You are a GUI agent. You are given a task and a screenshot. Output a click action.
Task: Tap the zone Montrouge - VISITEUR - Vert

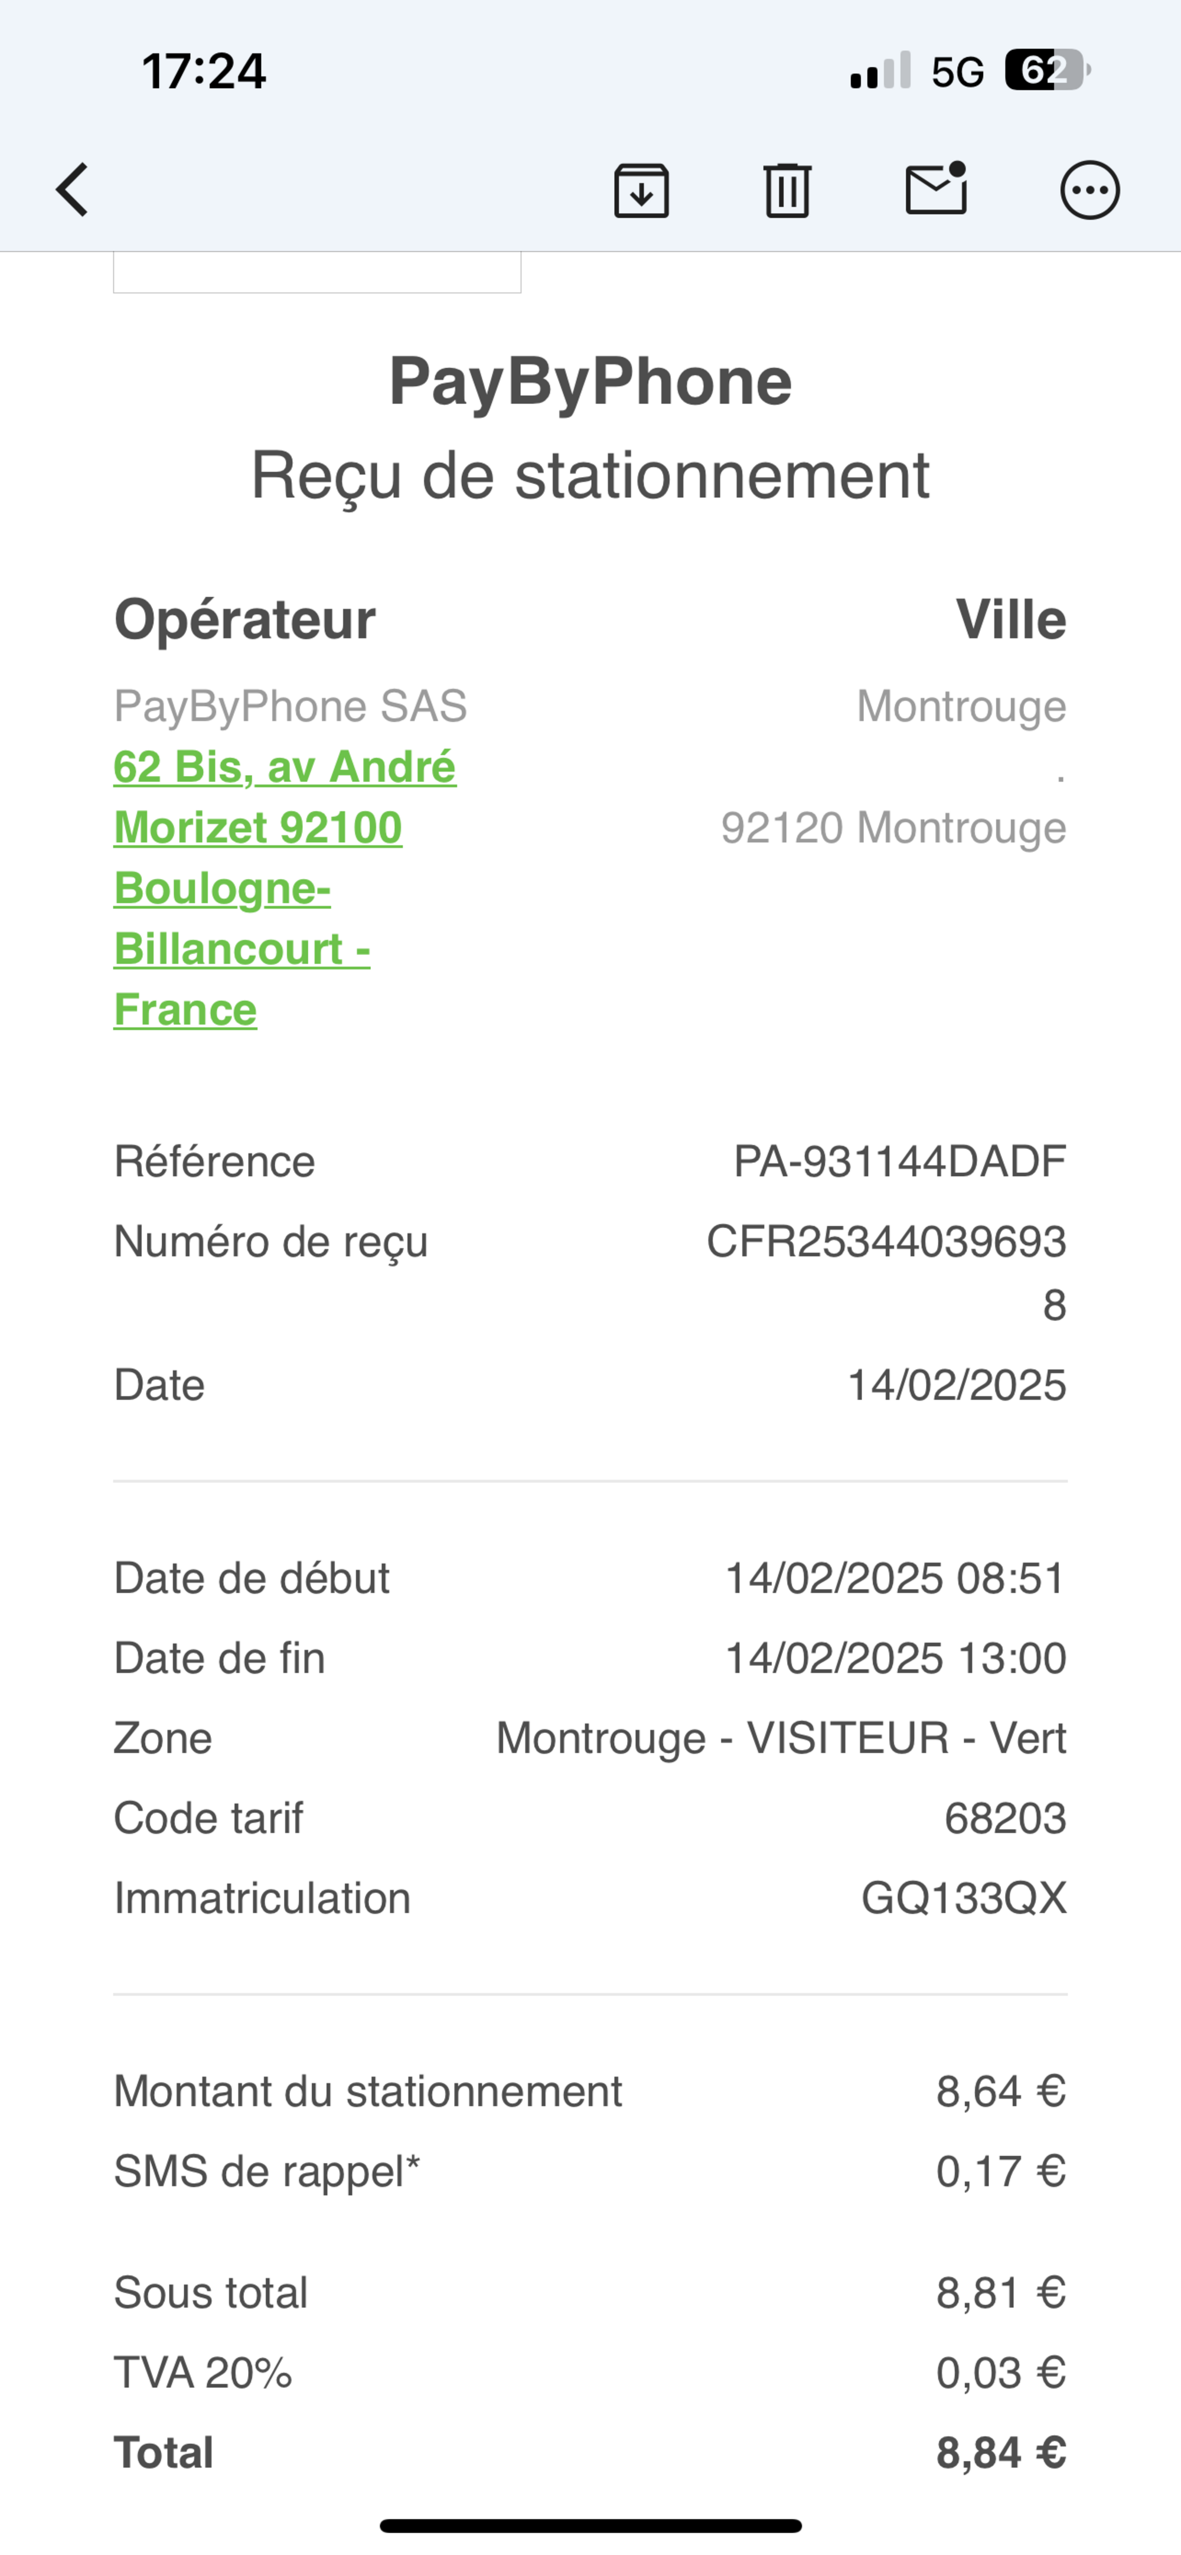tap(781, 1739)
